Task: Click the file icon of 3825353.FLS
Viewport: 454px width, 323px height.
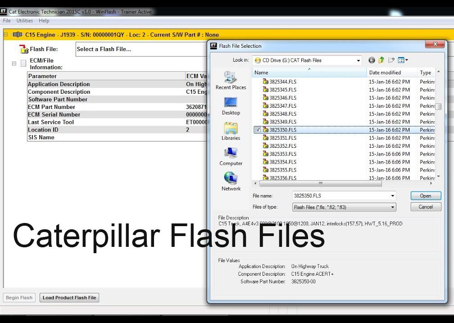Action: point(265,154)
